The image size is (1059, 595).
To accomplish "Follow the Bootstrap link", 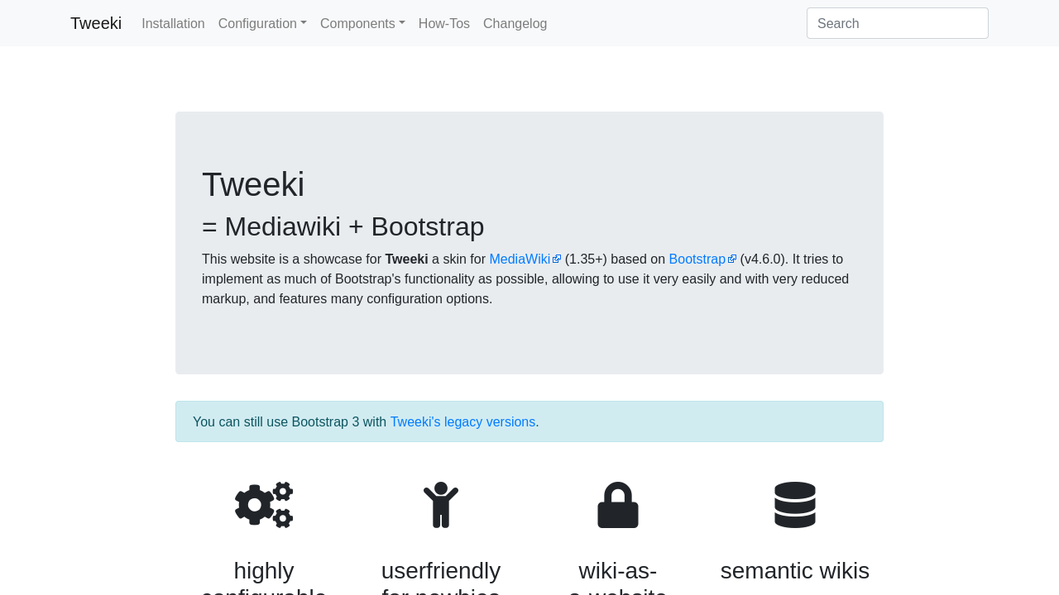I will (697, 259).
